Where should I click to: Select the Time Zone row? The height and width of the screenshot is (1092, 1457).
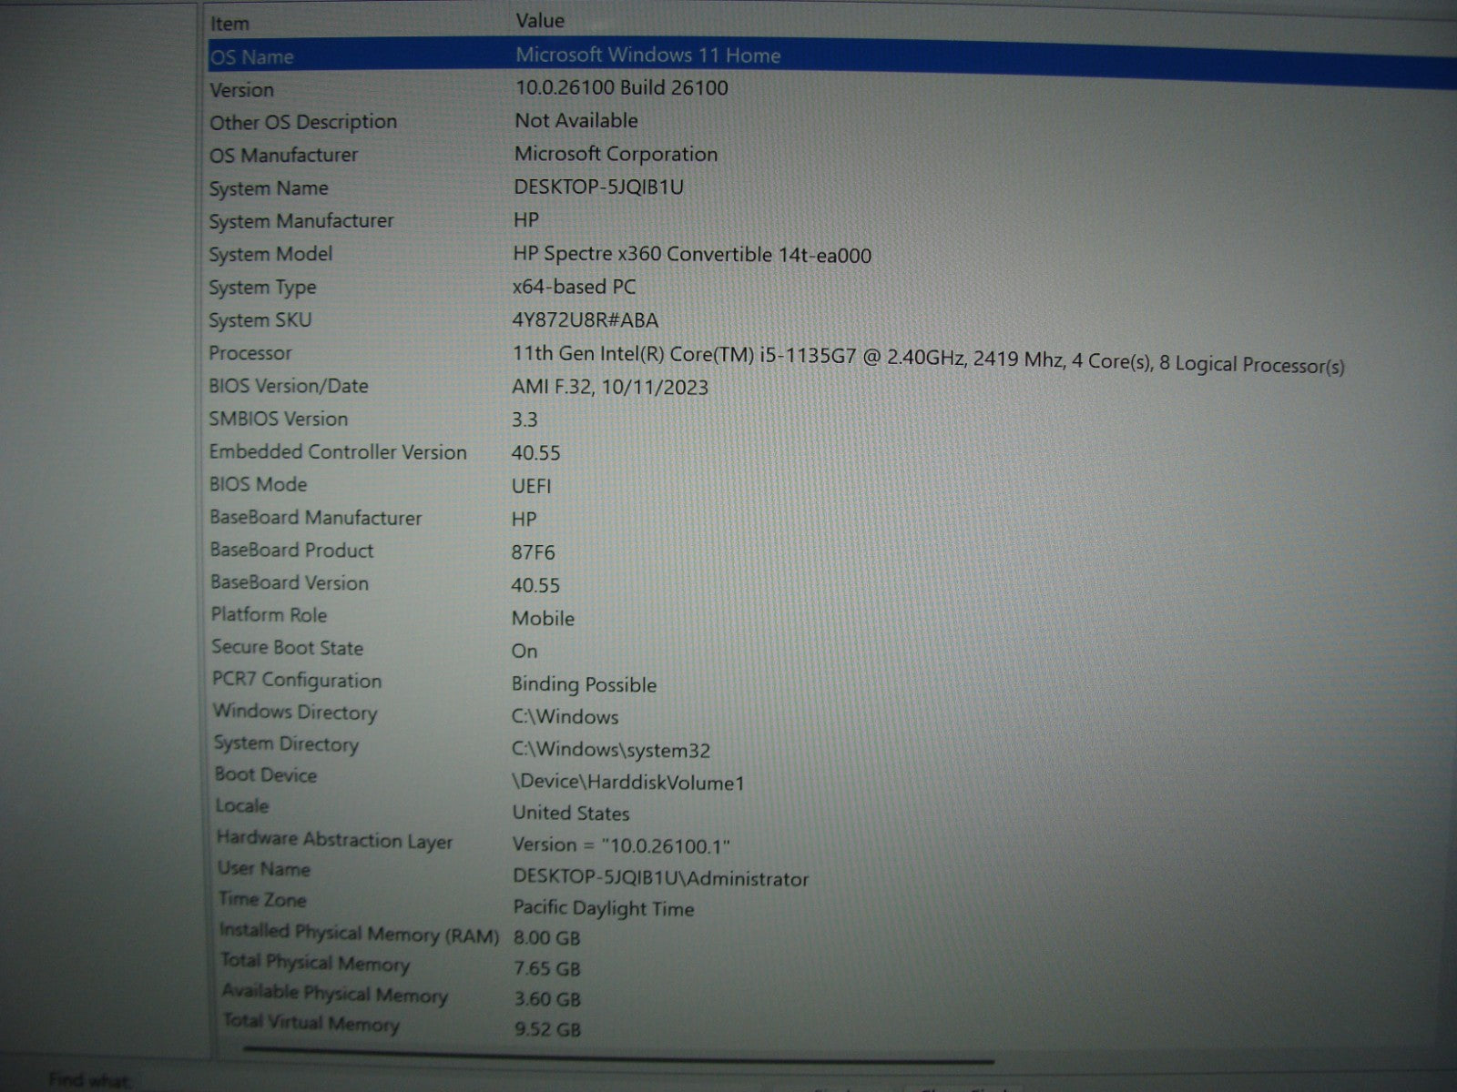(x=262, y=900)
